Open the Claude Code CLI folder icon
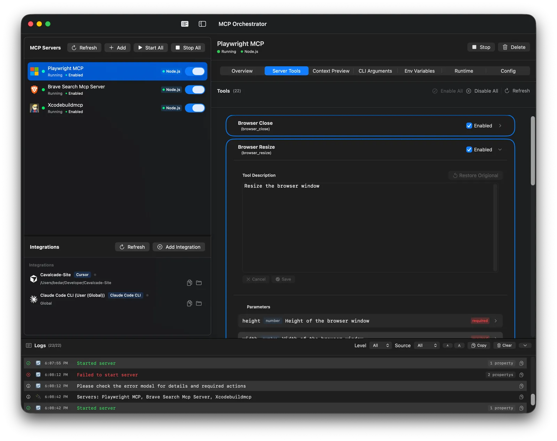 (199, 303)
